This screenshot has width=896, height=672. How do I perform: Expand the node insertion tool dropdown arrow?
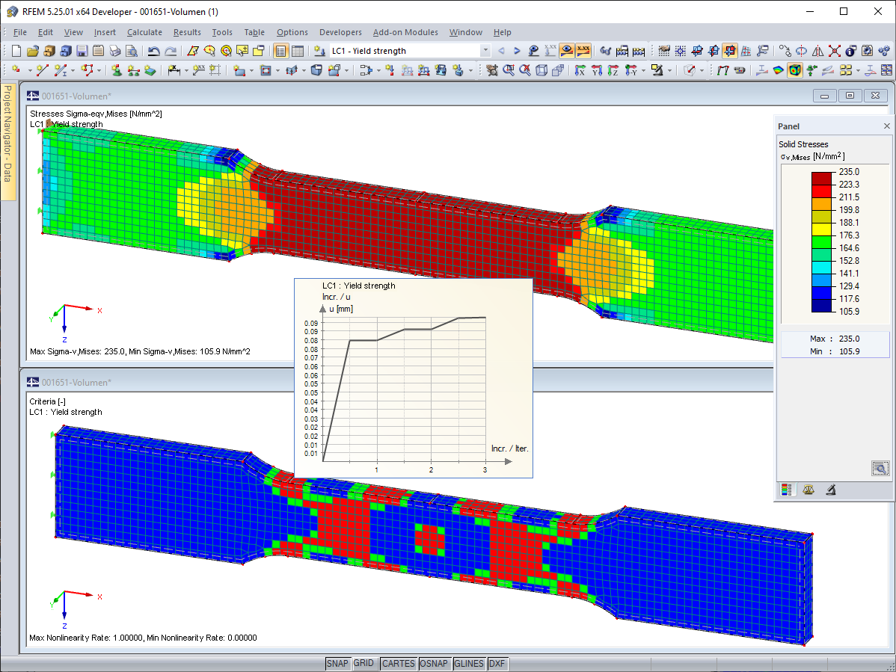coord(28,70)
